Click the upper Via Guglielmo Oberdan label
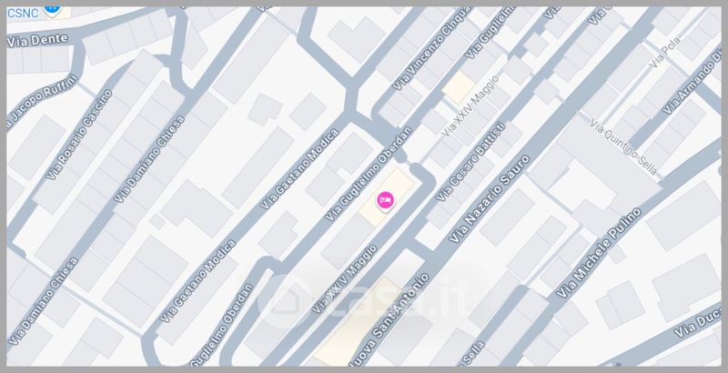The image size is (728, 373). tap(369, 173)
